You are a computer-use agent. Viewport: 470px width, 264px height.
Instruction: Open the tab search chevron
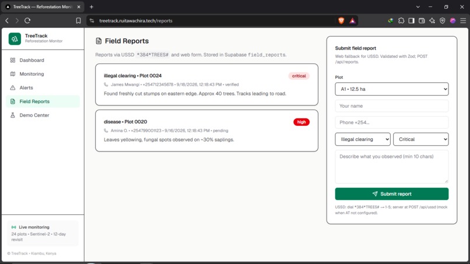click(418, 6)
